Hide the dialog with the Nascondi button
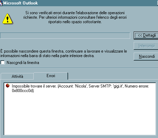158x138 pixels. pos(146,56)
